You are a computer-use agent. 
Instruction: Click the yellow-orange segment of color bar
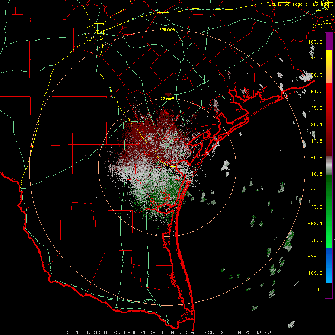pyautogui.click(x=329, y=66)
